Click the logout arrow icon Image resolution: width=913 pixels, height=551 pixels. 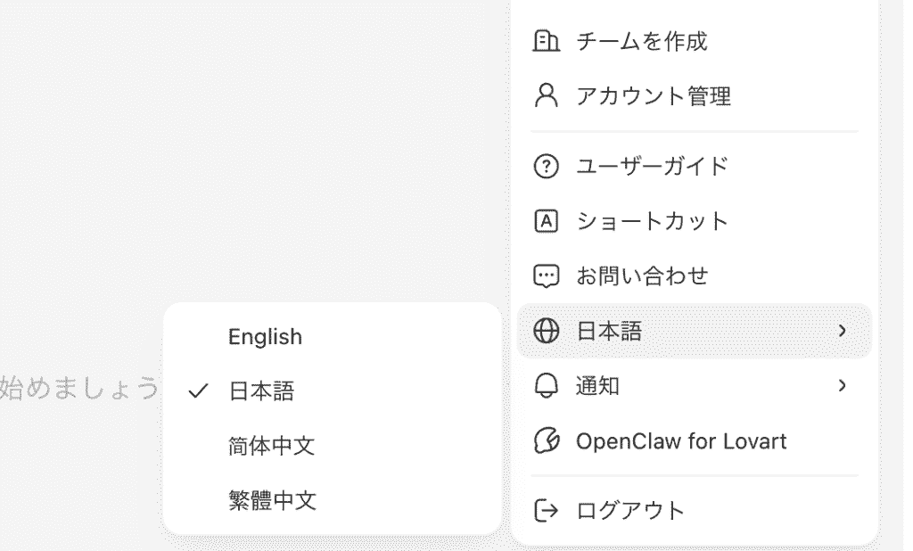tap(546, 510)
